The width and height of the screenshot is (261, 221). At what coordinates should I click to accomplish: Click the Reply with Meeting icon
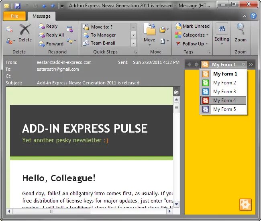70,29
